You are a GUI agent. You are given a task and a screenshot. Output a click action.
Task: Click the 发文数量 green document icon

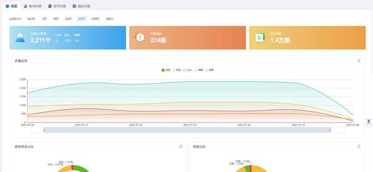point(260,37)
